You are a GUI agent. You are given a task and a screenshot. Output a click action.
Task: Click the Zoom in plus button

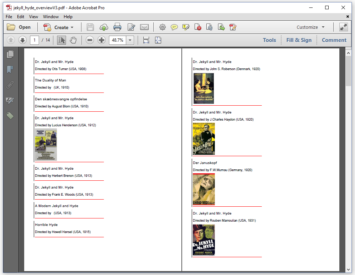(x=101, y=40)
